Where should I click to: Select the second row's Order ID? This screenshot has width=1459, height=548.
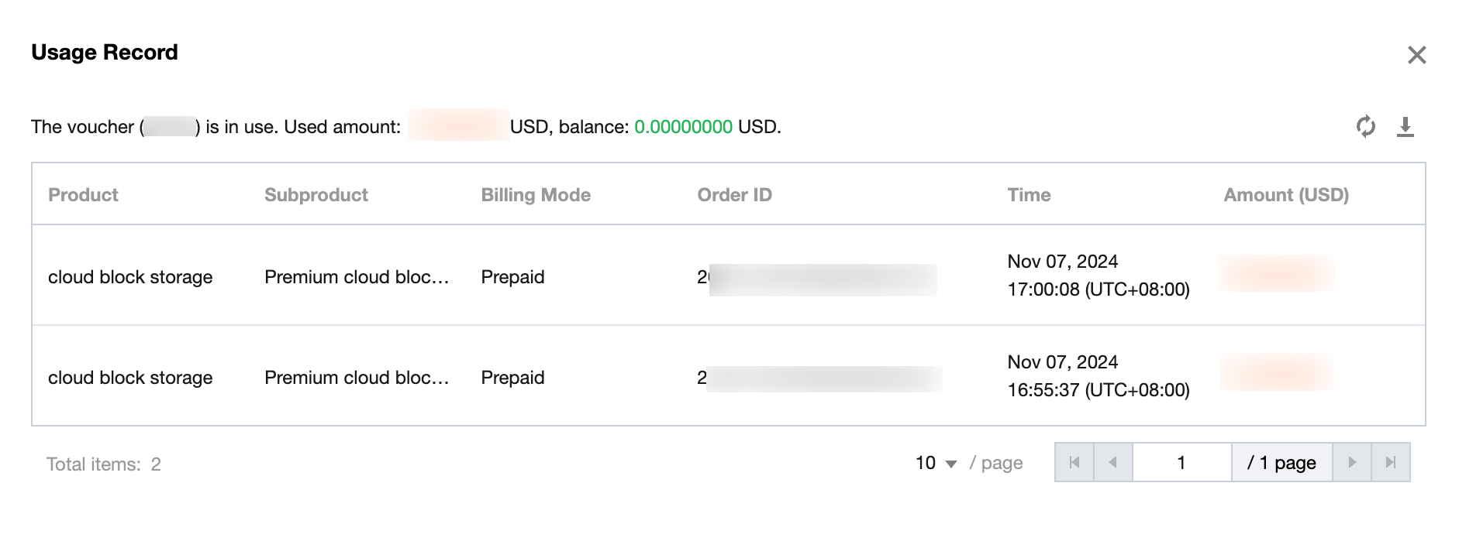[x=819, y=378]
